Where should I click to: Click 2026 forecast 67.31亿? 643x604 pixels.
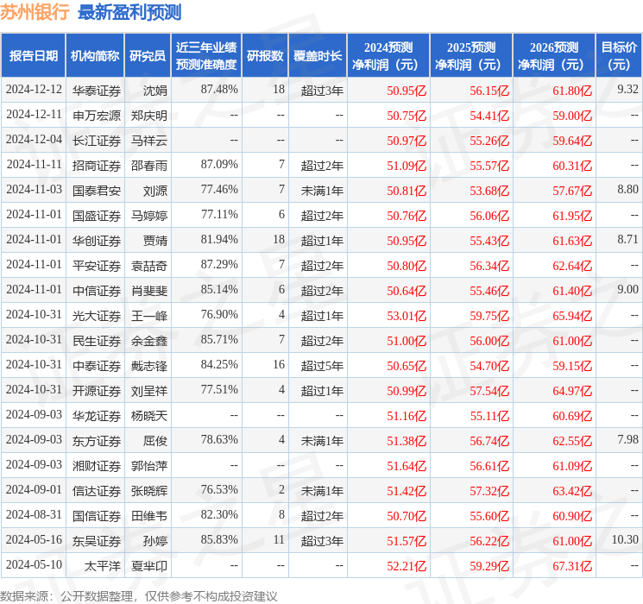click(572, 566)
